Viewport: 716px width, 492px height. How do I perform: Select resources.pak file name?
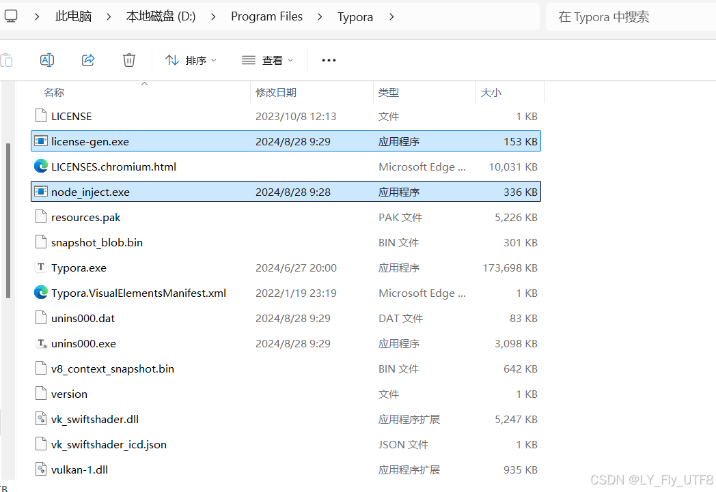(86, 218)
